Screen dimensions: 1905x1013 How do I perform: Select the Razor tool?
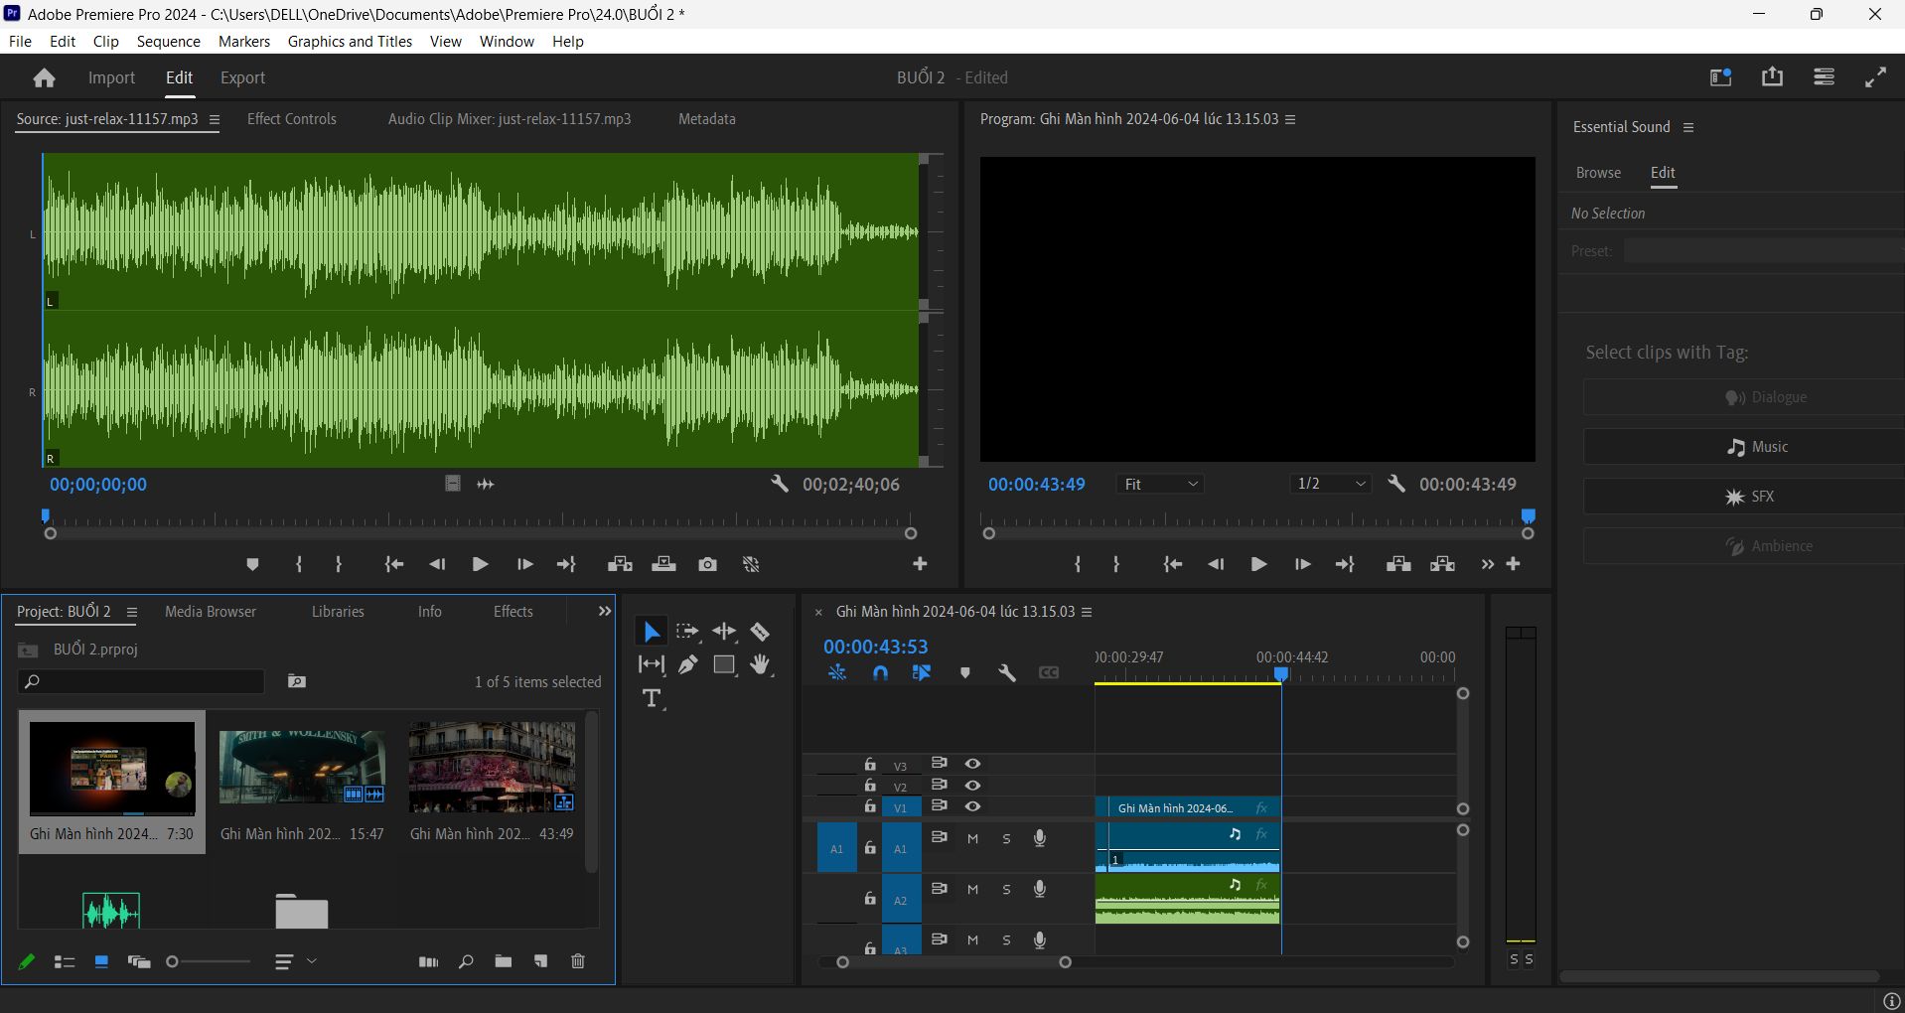(x=760, y=632)
